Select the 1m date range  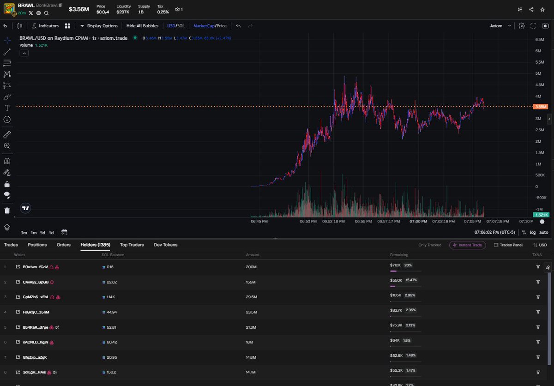click(x=34, y=232)
